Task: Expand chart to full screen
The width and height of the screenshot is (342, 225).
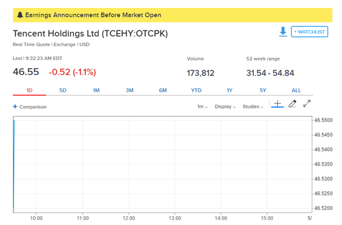Action: (307, 103)
